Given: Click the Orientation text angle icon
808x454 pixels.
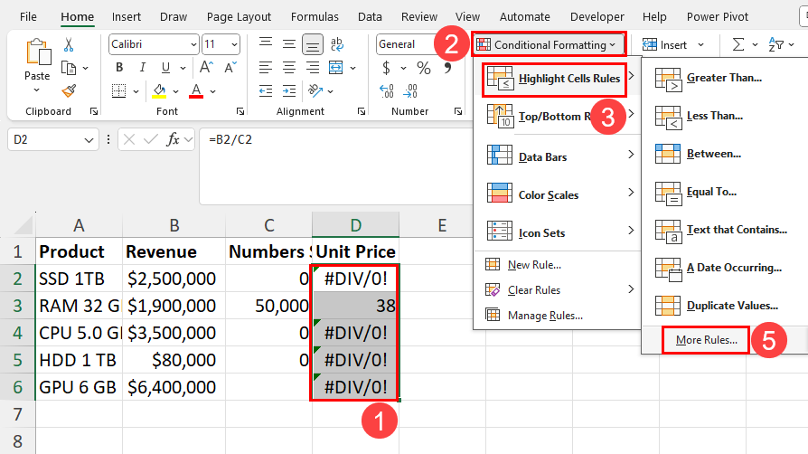Looking at the screenshot, I should tap(315, 91).
